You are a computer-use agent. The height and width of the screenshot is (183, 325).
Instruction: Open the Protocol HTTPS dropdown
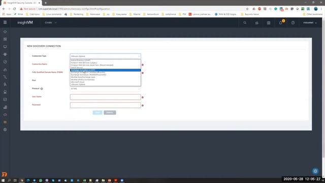coord(105,89)
